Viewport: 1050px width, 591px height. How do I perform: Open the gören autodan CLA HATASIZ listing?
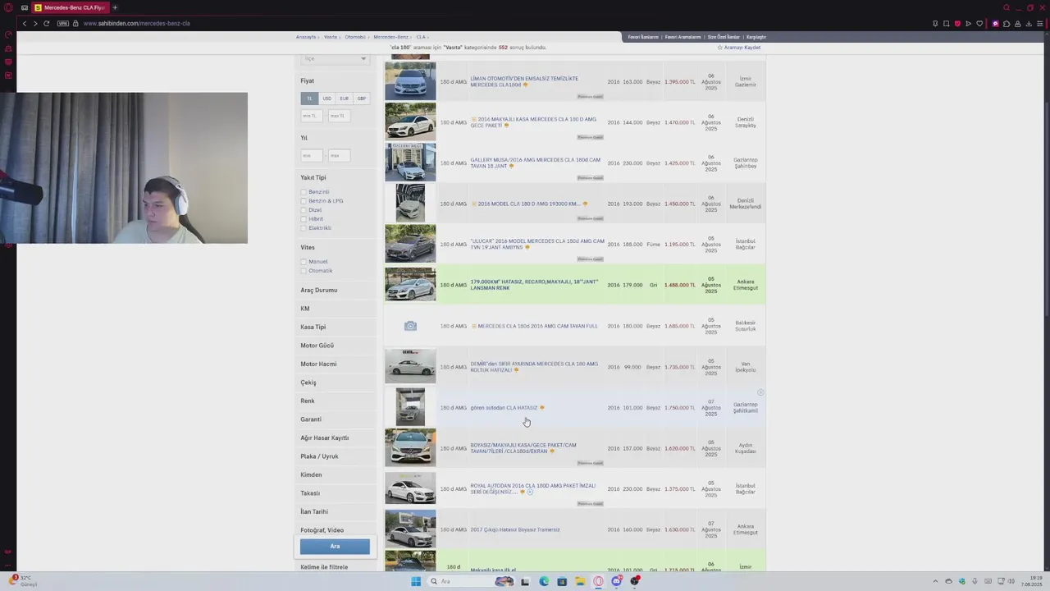[x=504, y=408]
